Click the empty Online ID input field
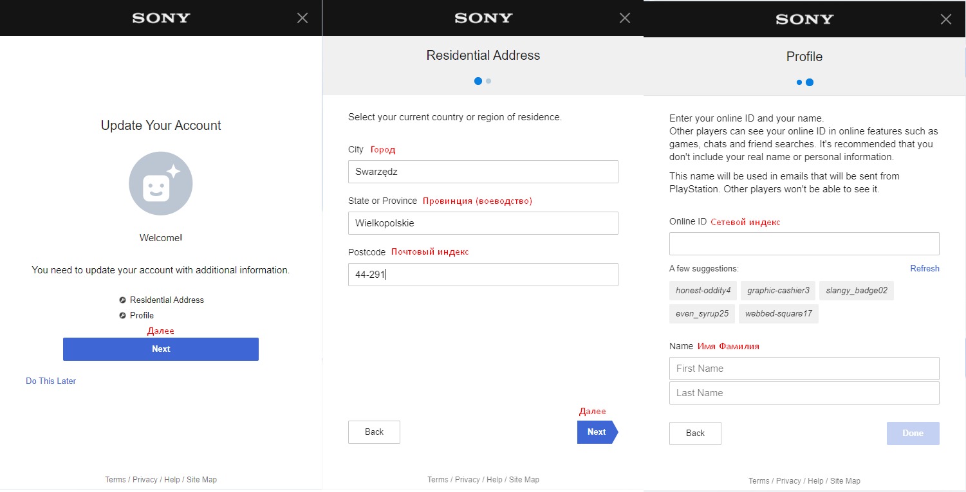The height and width of the screenshot is (492, 966). 804,244
